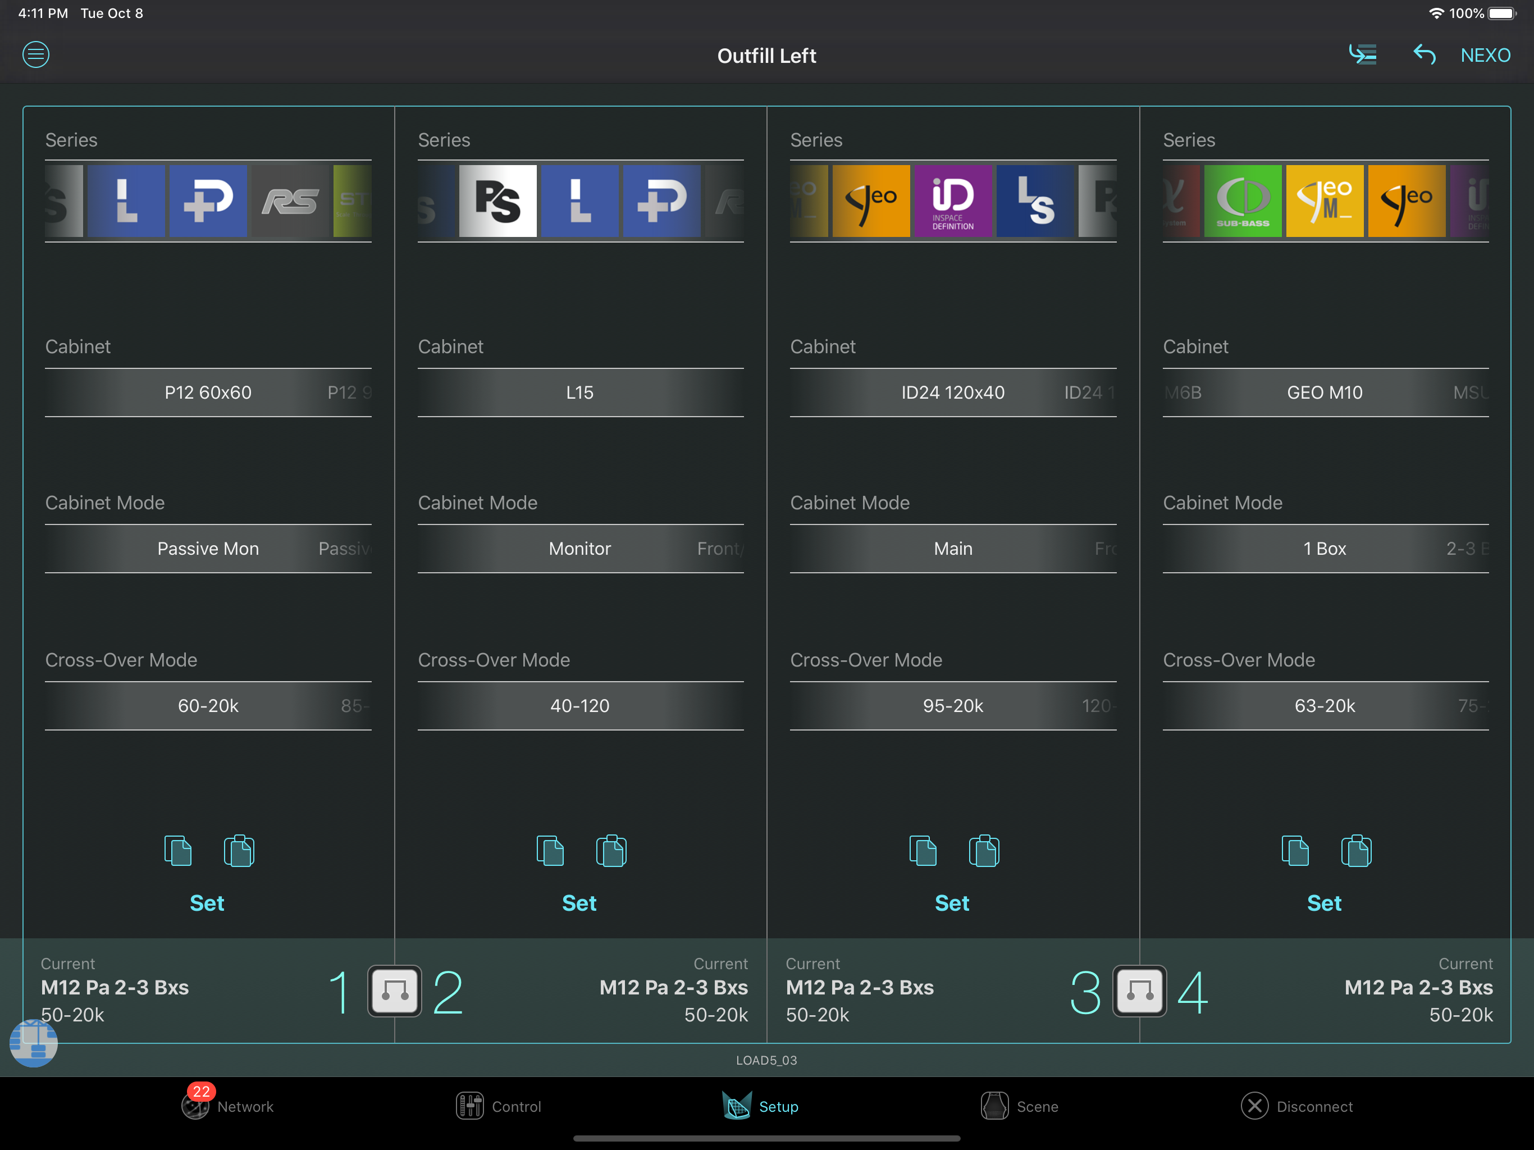Select 60-20k cross-over mode
The image size is (1534, 1150).
208,705
